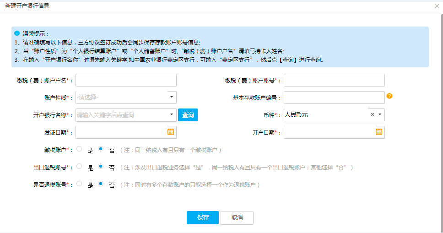Click the 账户性质 请选择 combo box
443x233 pixels.
tap(126, 97)
